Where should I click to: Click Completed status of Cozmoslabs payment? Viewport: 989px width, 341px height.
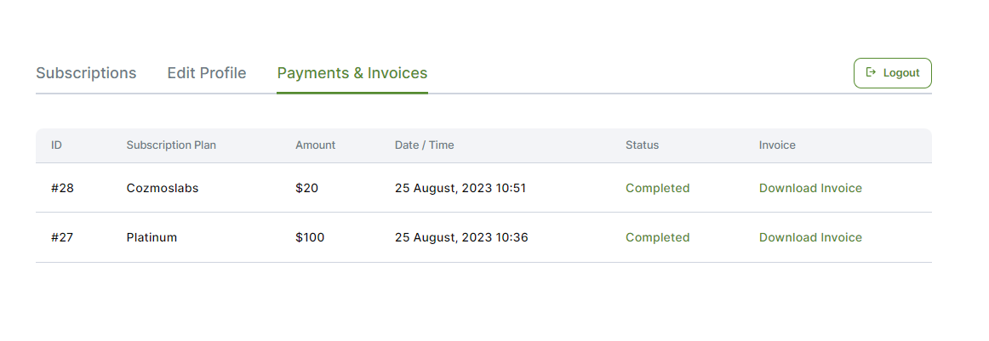tap(657, 188)
